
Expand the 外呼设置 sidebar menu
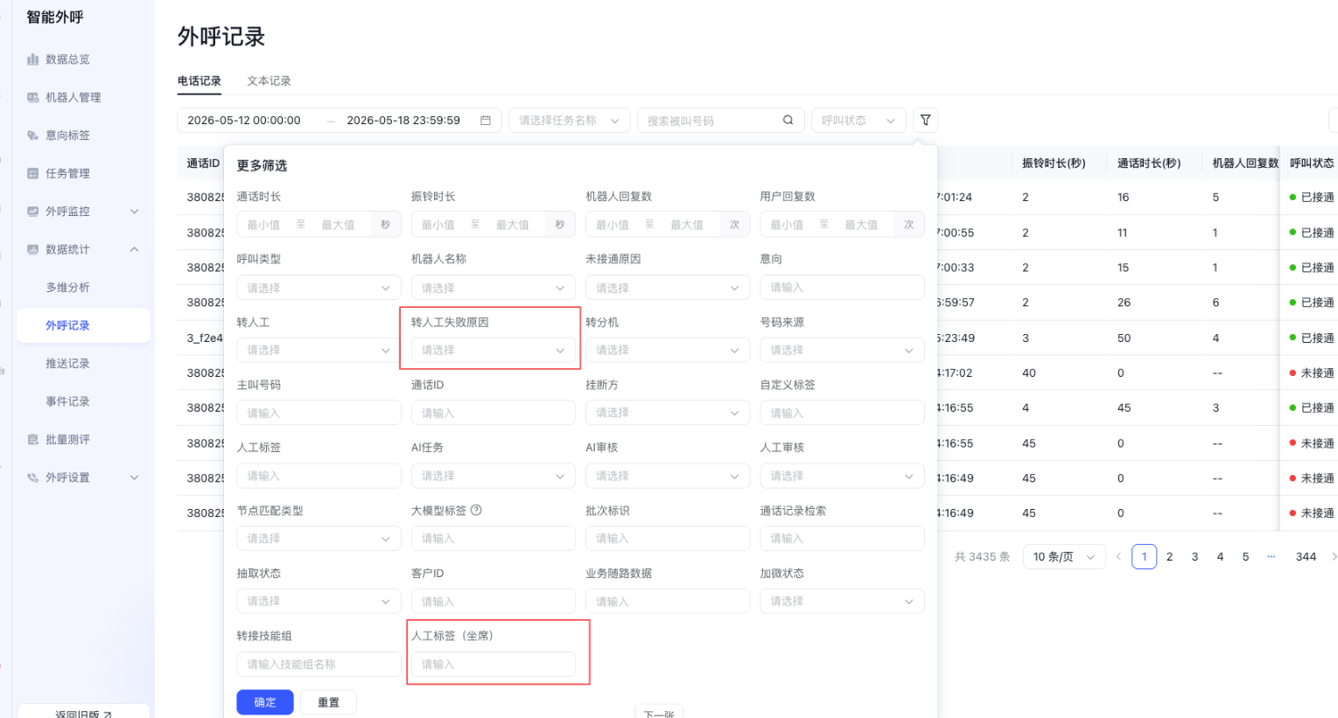(83, 478)
